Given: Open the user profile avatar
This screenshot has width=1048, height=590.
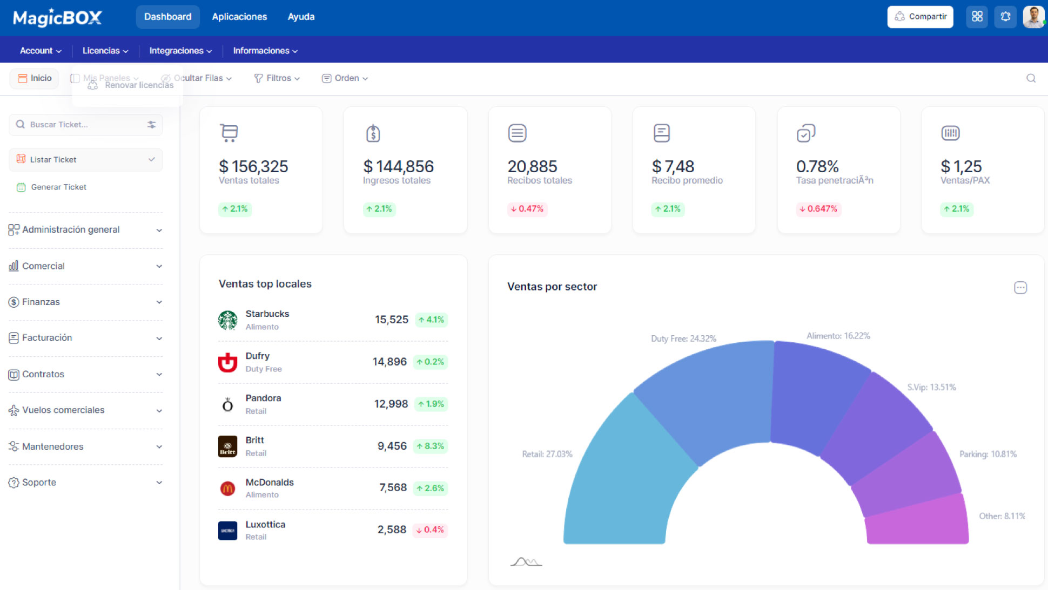Looking at the screenshot, I should (1033, 17).
